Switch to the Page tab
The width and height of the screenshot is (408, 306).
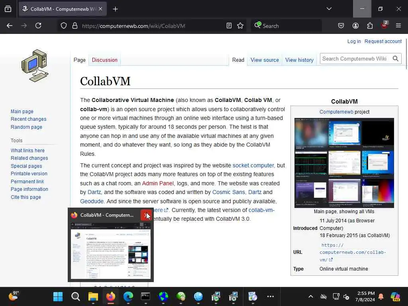(80, 60)
